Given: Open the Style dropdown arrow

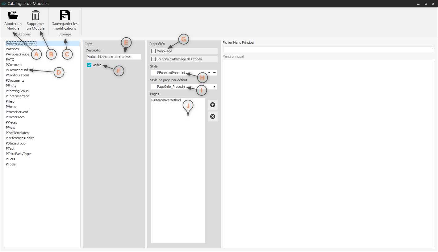Looking at the screenshot, I should [x=209, y=73].
